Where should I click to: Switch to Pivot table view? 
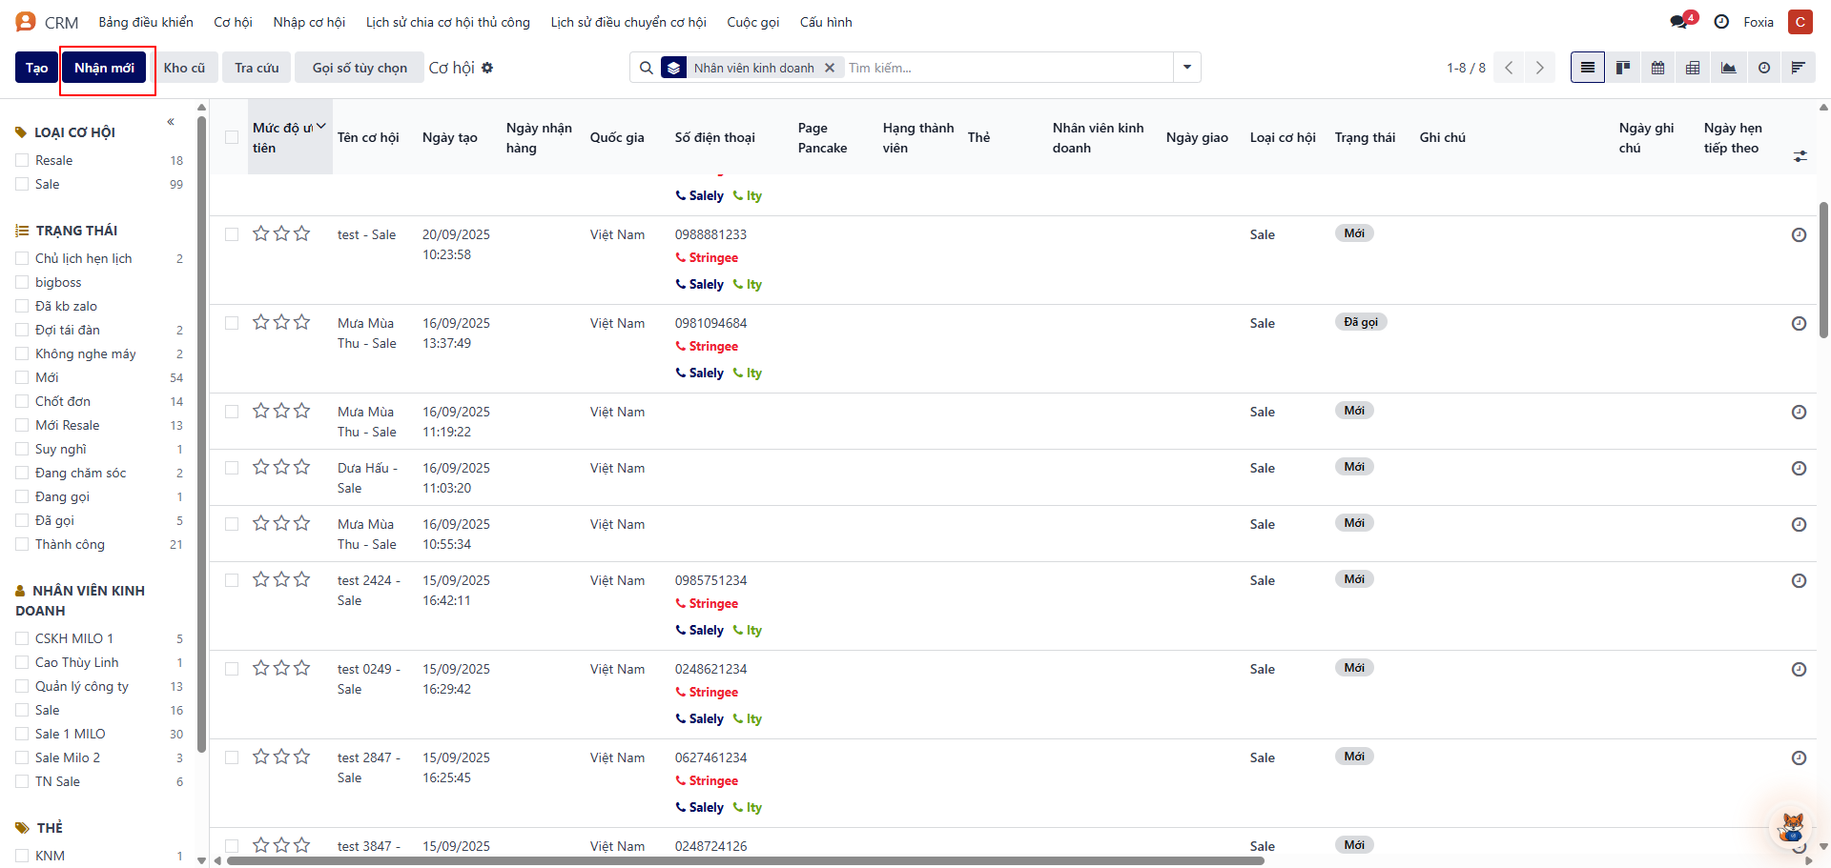tap(1693, 68)
